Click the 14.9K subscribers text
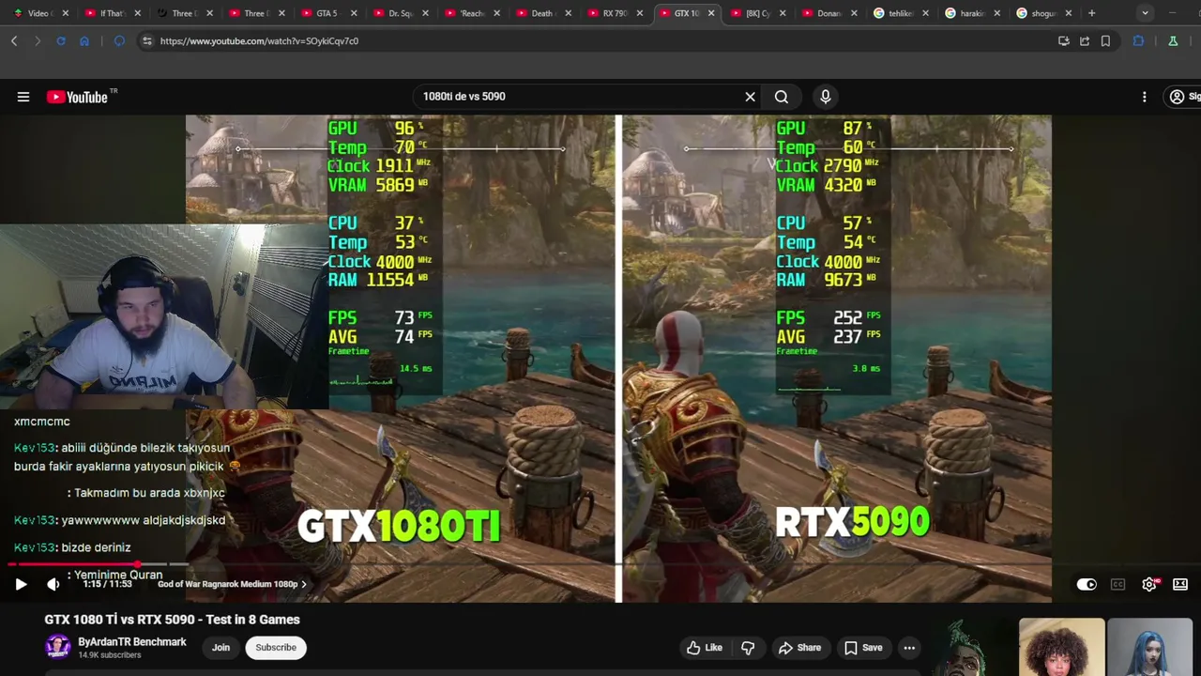 click(109, 655)
